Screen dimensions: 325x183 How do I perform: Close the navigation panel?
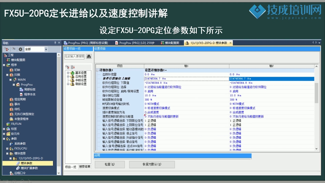click(59, 43)
